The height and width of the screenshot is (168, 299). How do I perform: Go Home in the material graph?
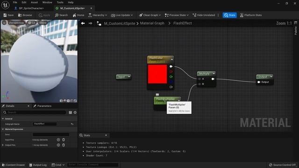(78, 15)
